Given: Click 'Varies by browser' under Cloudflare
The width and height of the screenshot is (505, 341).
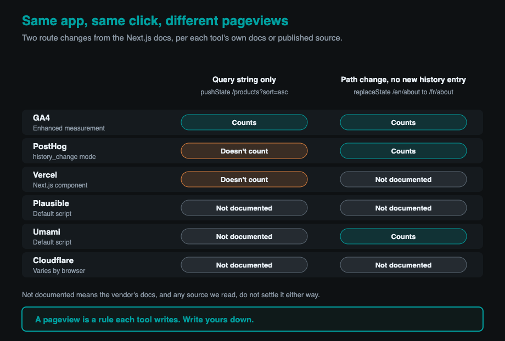Looking at the screenshot, I should pos(59,270).
